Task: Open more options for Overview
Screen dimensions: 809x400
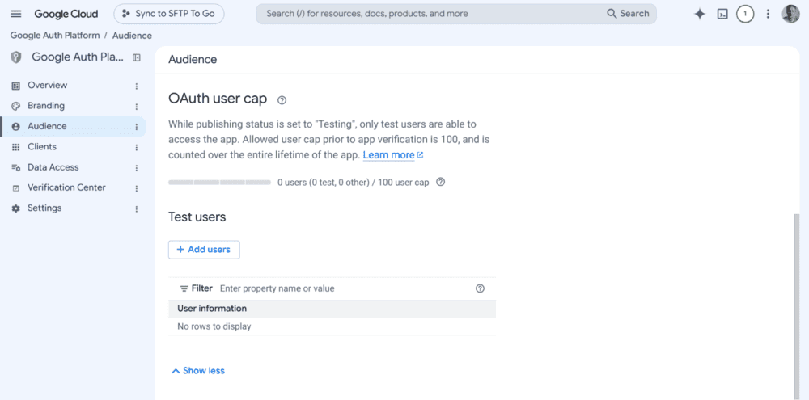Action: point(137,86)
